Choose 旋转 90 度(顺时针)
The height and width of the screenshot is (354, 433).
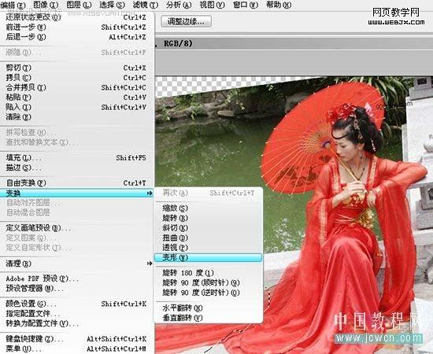coord(208,283)
